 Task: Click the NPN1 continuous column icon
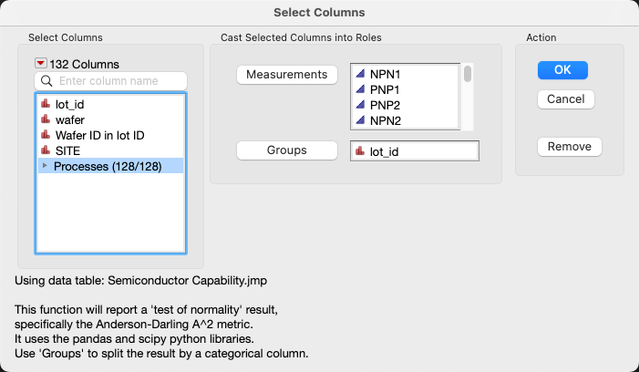(x=360, y=75)
